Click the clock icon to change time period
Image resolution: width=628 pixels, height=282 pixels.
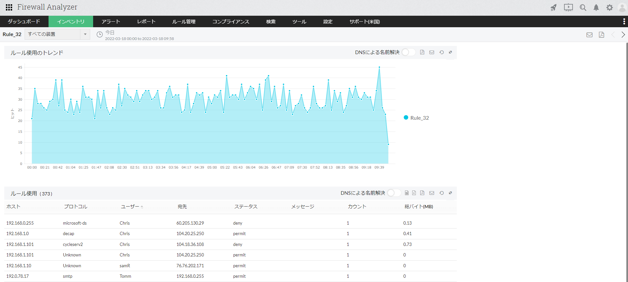tap(100, 34)
